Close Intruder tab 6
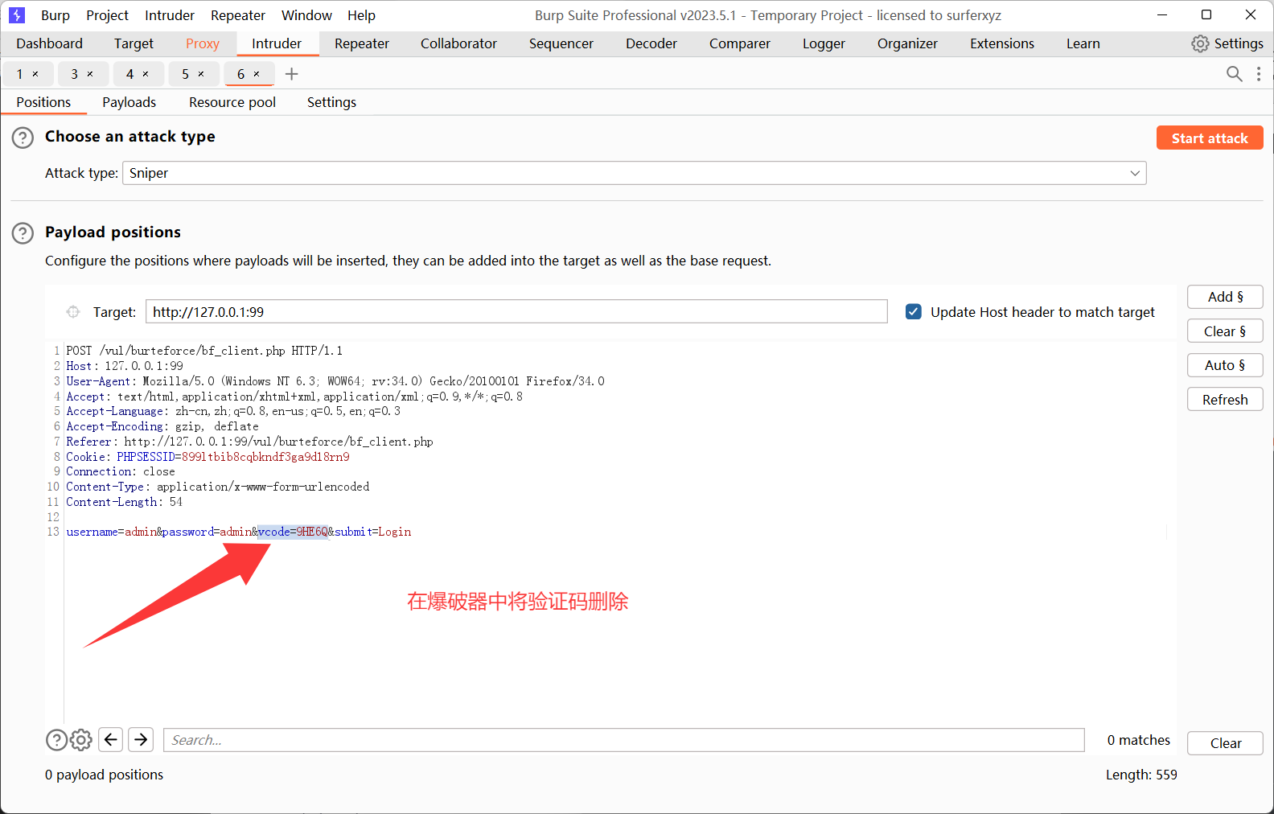The height and width of the screenshot is (814, 1274). pos(257,74)
